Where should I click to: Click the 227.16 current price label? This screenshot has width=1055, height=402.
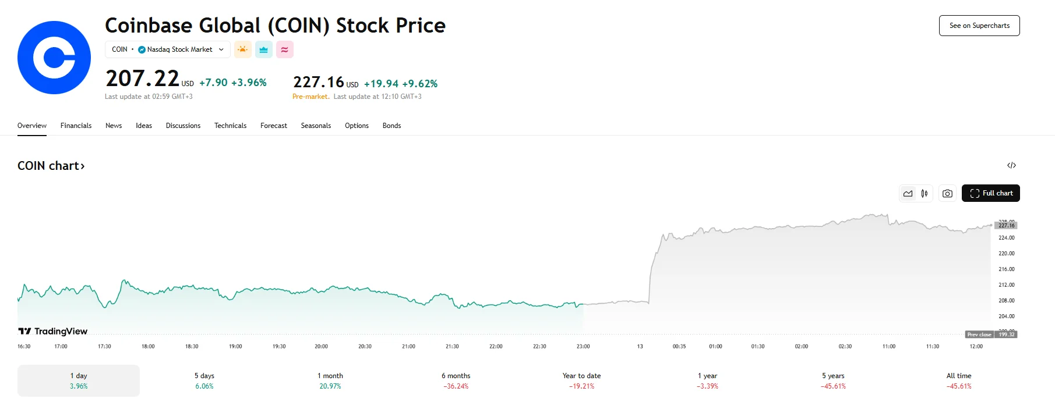click(x=1006, y=225)
